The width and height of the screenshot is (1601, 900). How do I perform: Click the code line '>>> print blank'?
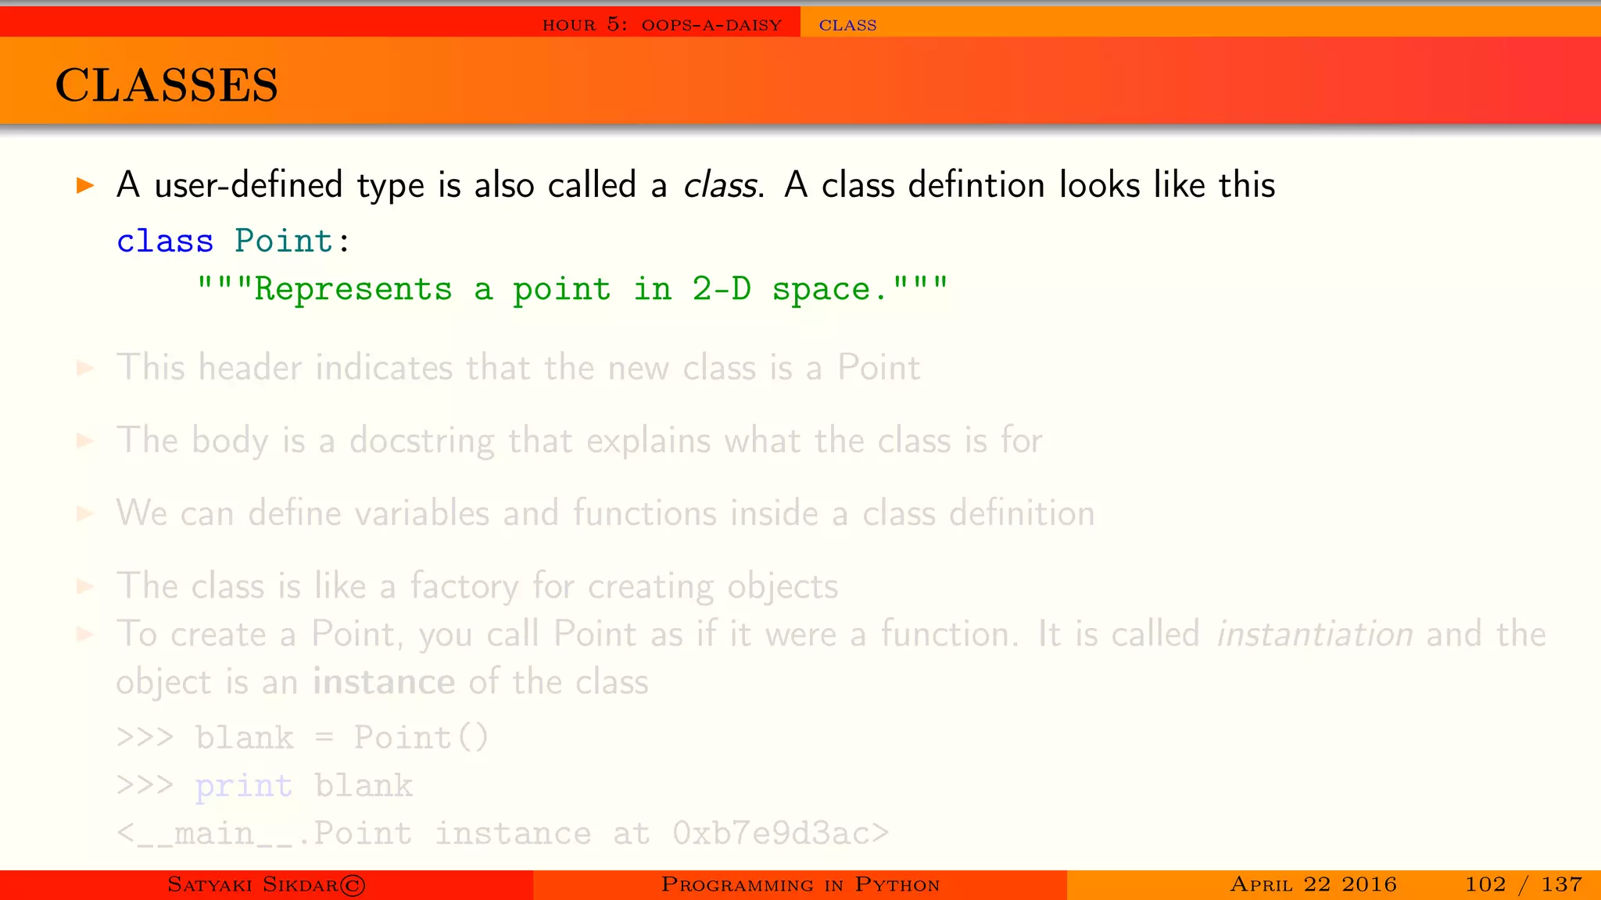coord(264,786)
